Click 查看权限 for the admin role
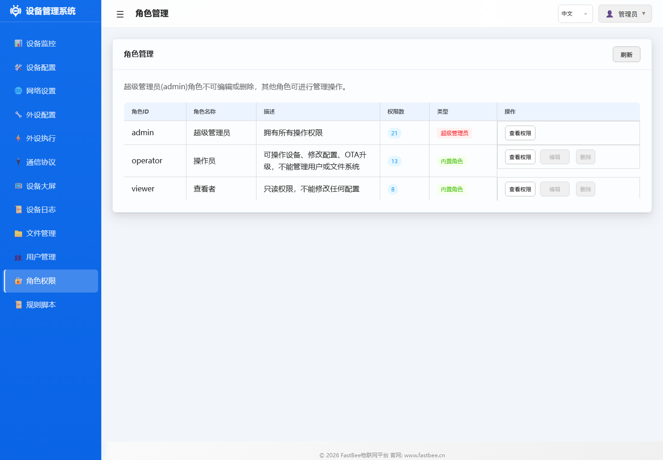Screen dimensions: 663x460 coord(520,133)
